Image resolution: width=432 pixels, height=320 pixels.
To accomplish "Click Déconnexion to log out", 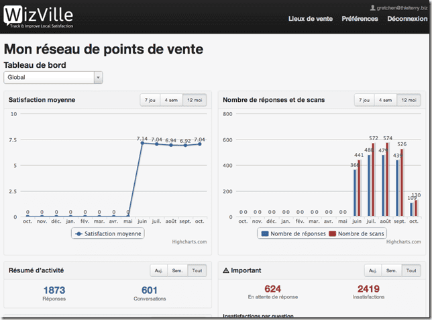I will tap(407, 19).
